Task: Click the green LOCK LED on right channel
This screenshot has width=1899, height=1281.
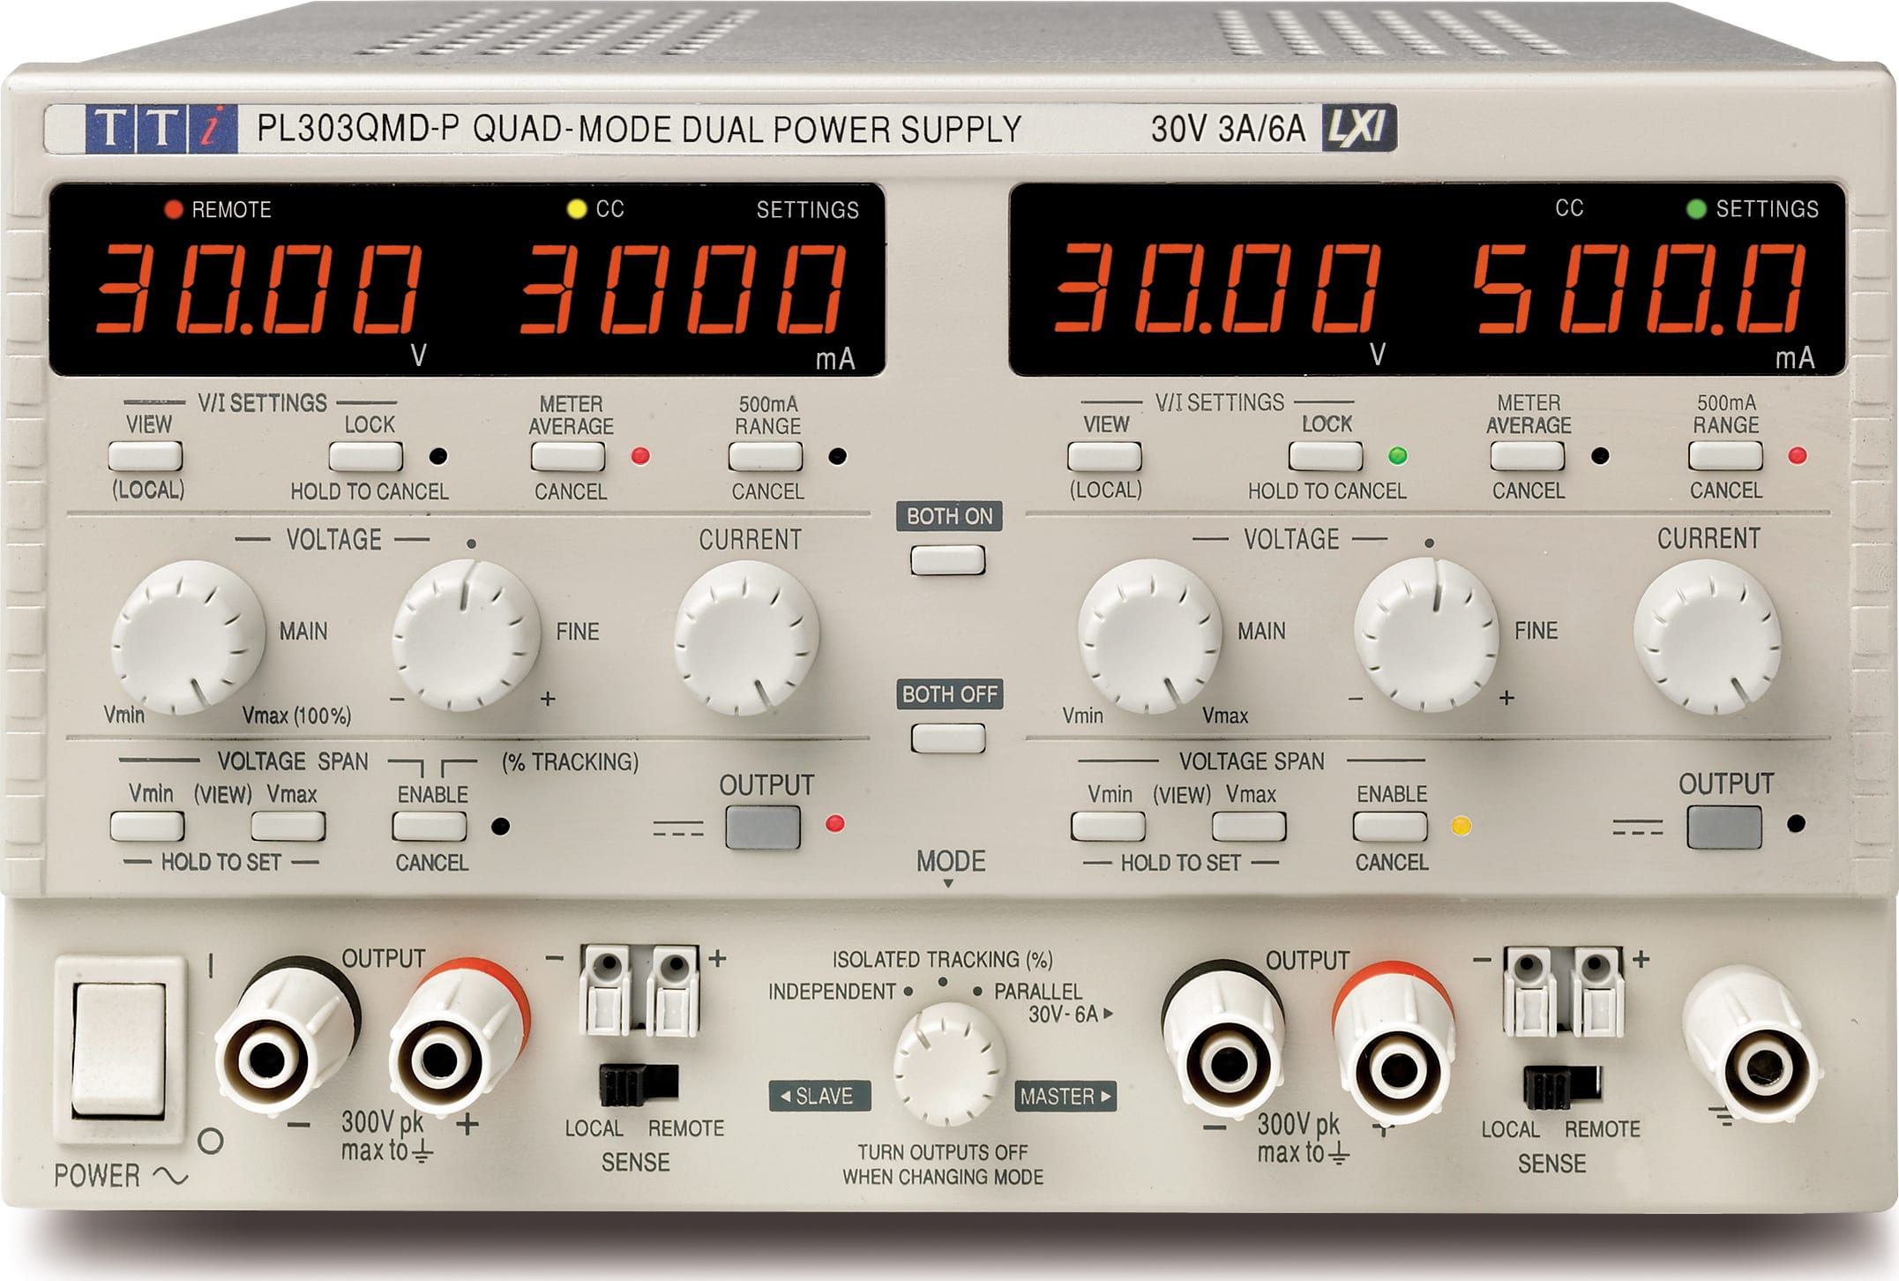Action: click(1398, 455)
